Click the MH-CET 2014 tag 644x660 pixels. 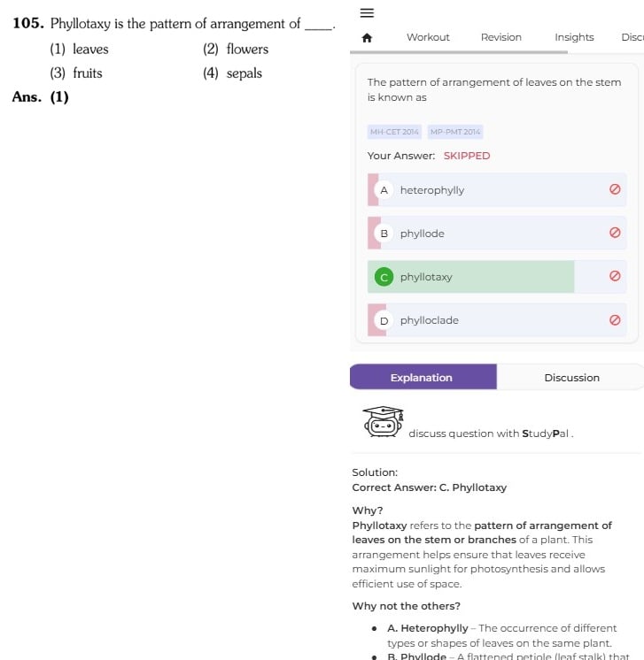coord(394,132)
